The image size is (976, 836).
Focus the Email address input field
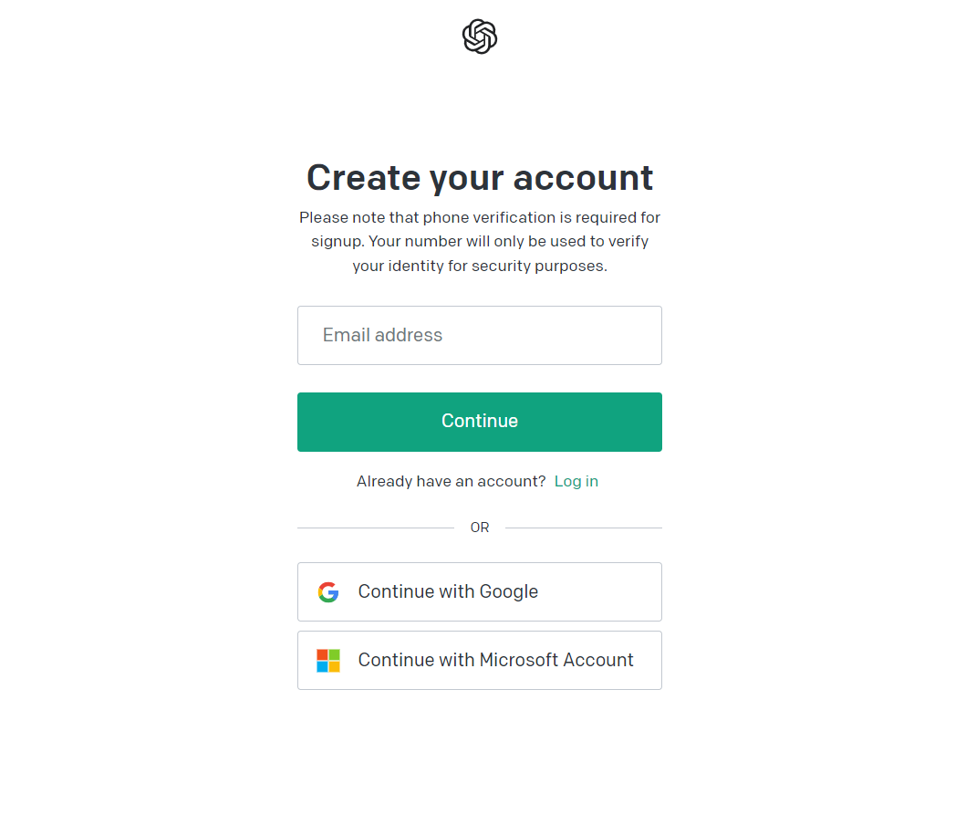coord(480,336)
